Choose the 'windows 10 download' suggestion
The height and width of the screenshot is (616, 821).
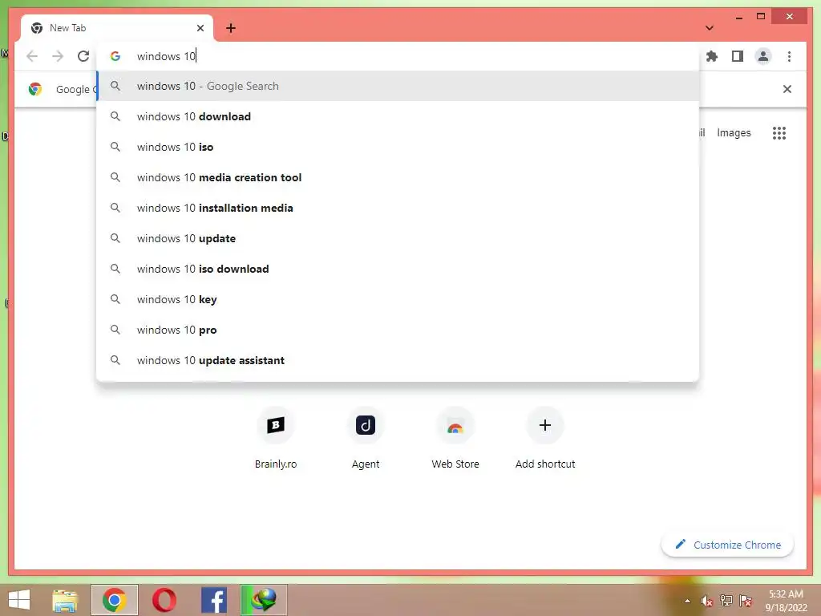coord(398,116)
